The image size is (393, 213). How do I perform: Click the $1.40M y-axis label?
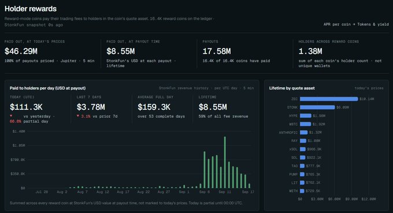point(19,132)
